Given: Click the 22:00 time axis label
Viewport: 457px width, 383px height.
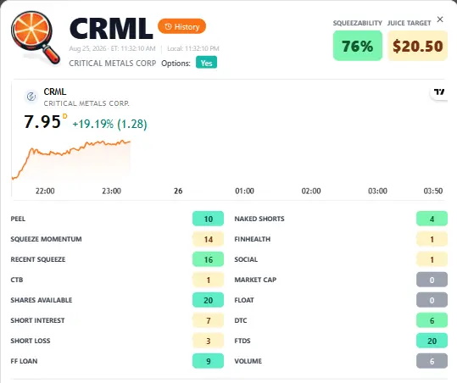Looking at the screenshot, I should [45, 191].
